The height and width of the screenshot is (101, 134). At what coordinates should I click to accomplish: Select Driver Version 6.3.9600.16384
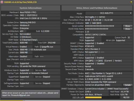92,79
